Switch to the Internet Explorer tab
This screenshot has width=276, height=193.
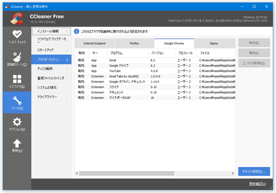pyautogui.click(x=95, y=43)
